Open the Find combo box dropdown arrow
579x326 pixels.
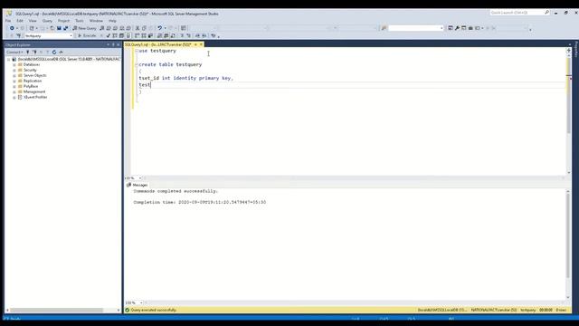click(x=441, y=28)
